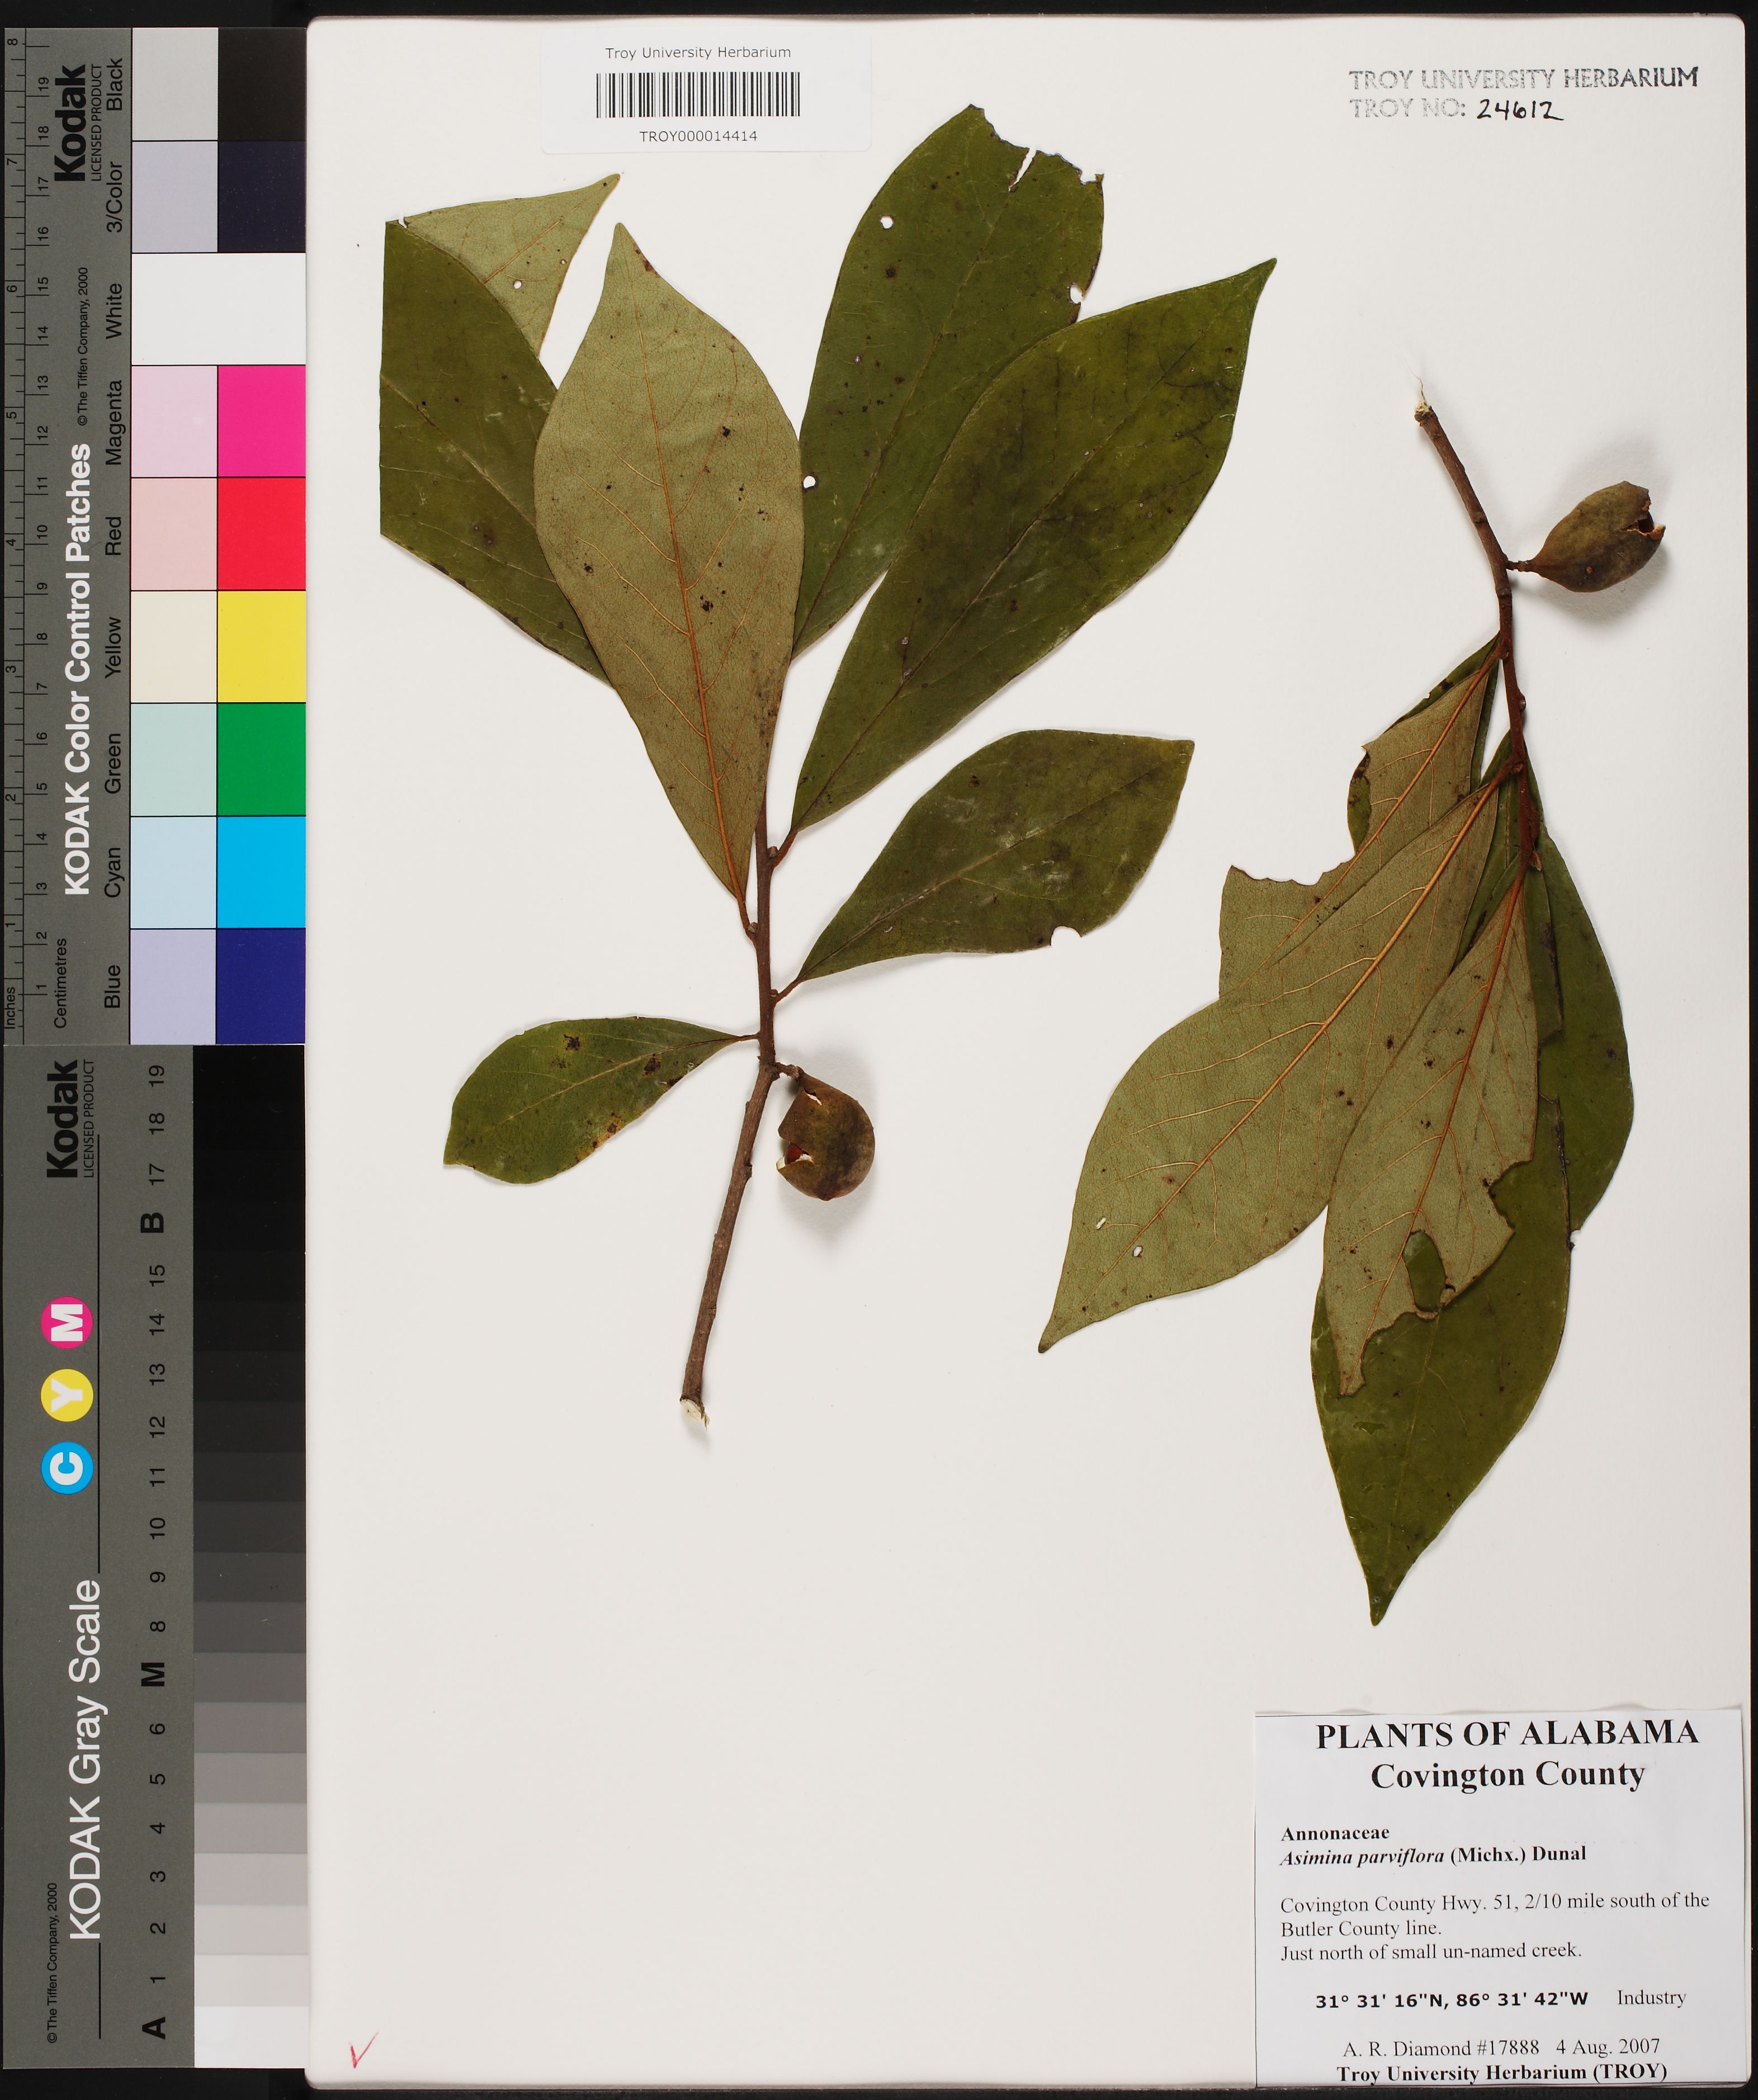Image resolution: width=1758 pixels, height=2100 pixels.
Task: Click the cyan C circle on gray scale
Action: tap(67, 1467)
